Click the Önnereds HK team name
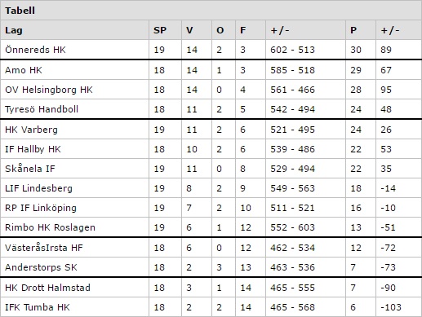The height and width of the screenshot is (317, 422). point(35,50)
